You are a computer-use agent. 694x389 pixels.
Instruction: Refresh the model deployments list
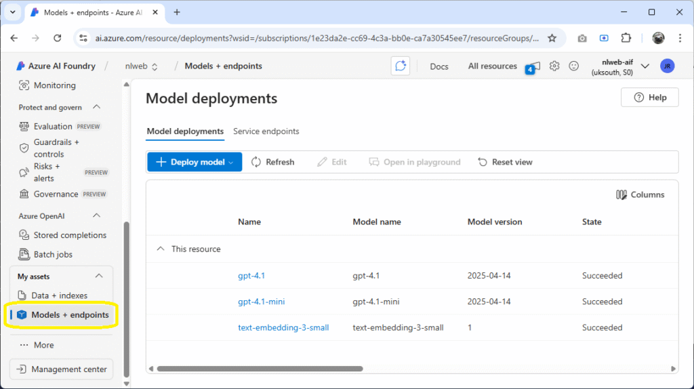pyautogui.click(x=272, y=162)
